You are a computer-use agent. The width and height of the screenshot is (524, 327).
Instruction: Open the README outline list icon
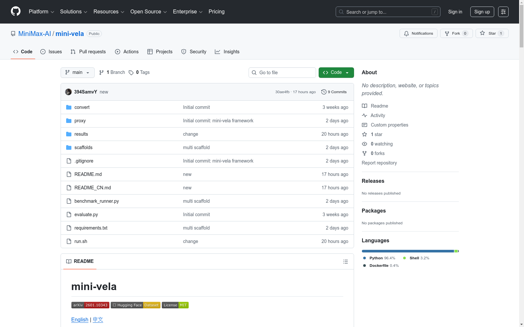345,262
